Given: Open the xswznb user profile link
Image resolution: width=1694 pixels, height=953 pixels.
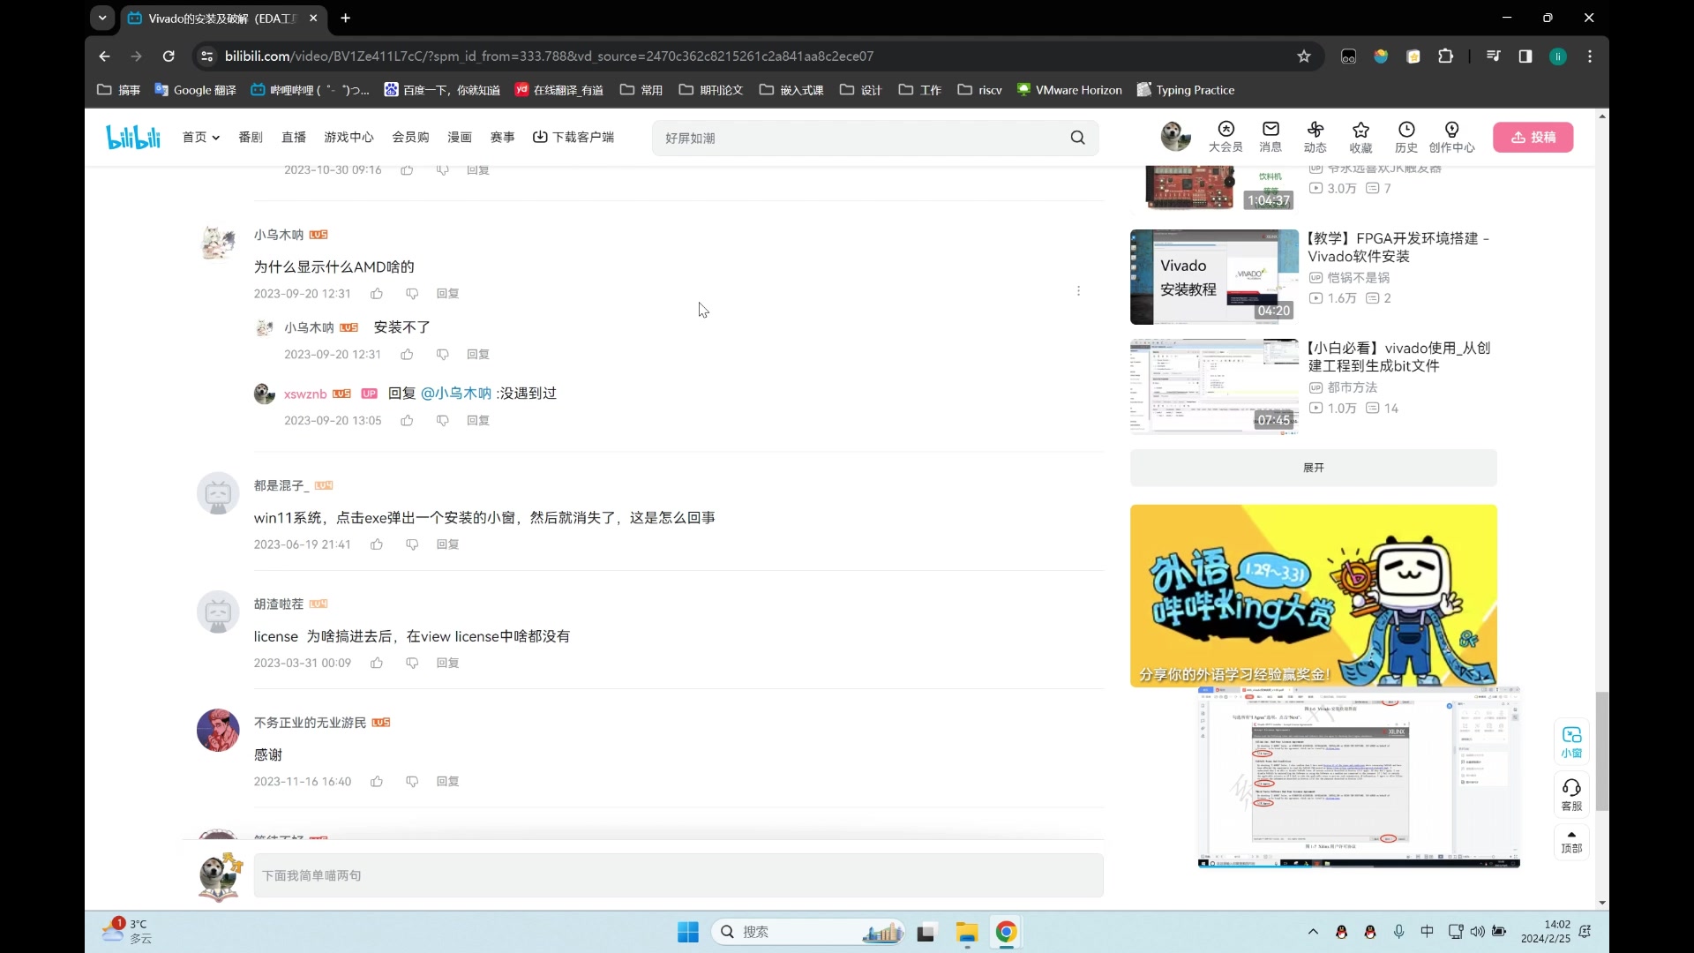Looking at the screenshot, I should coord(305,394).
